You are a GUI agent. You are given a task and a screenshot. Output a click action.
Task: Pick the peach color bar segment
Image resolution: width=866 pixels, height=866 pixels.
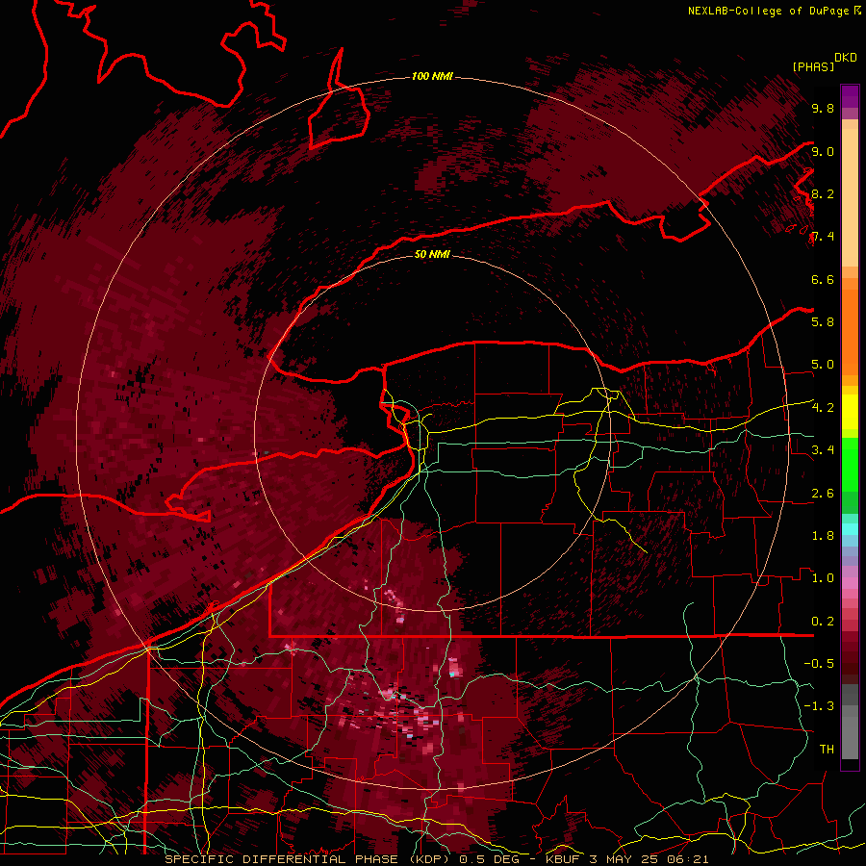click(850, 199)
